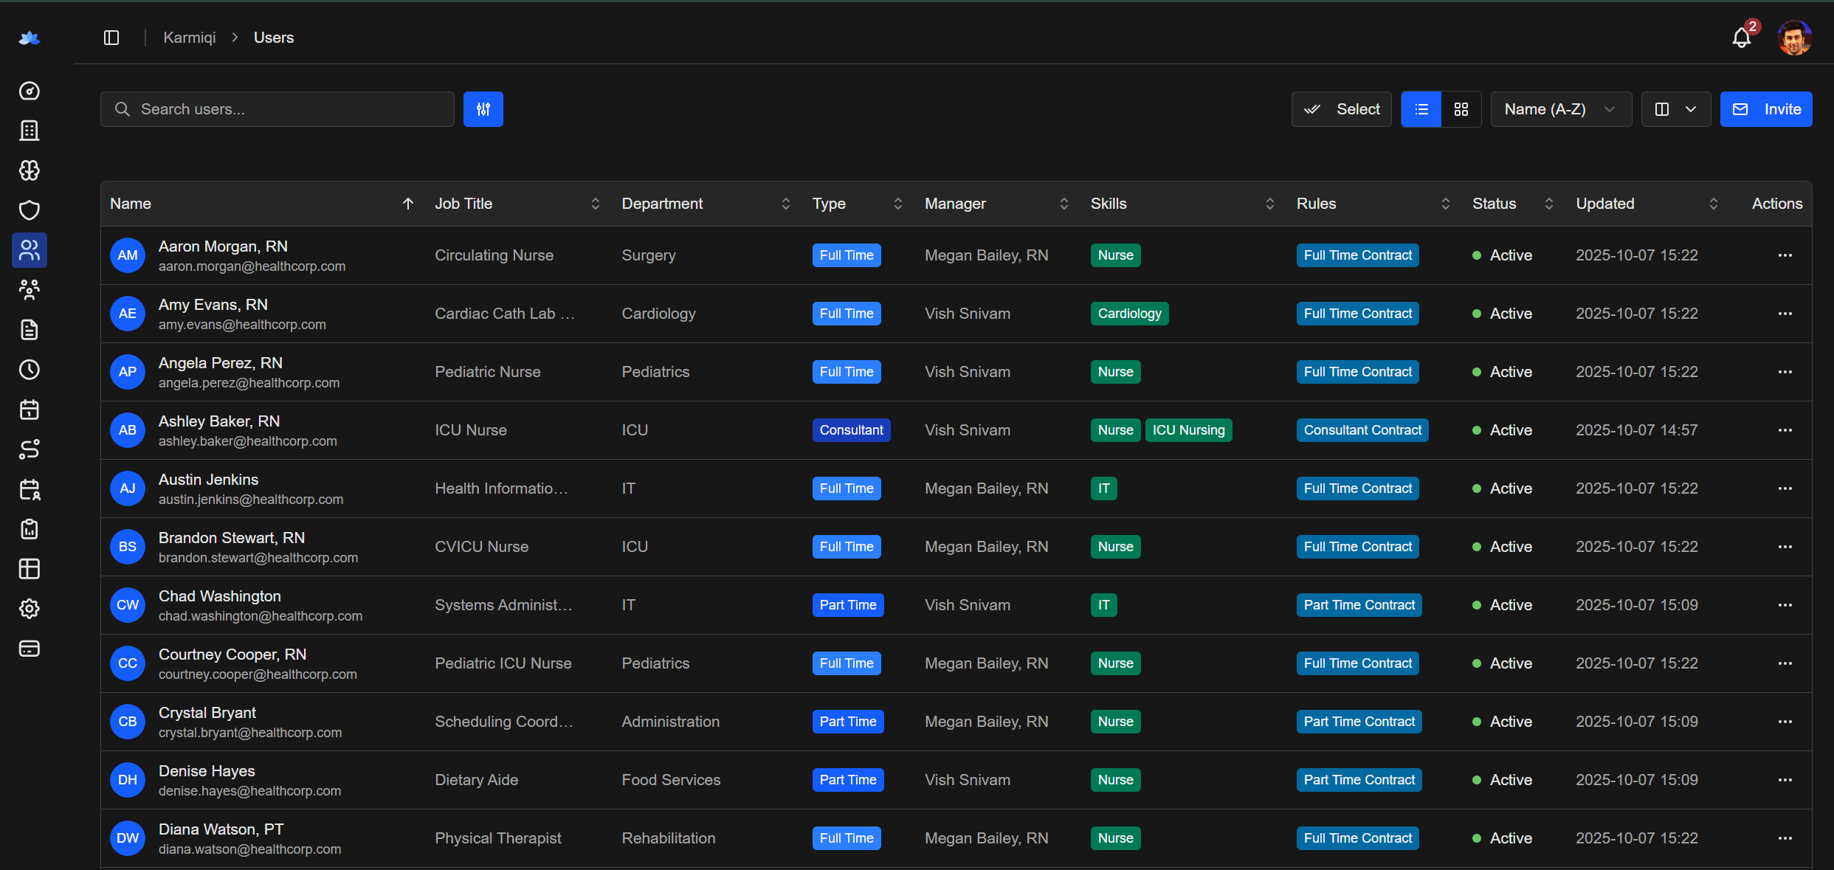
Task: Open actions menu for Denise Hayes
Action: tap(1785, 780)
